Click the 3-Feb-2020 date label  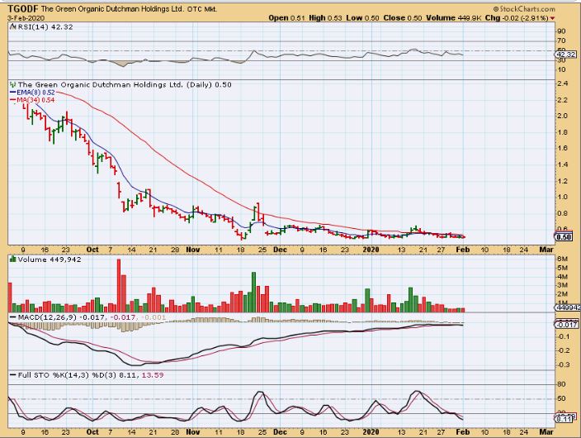tap(26, 18)
